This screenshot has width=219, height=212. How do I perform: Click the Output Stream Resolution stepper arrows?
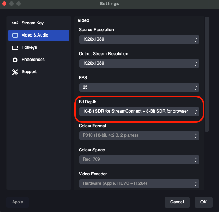point(196,63)
